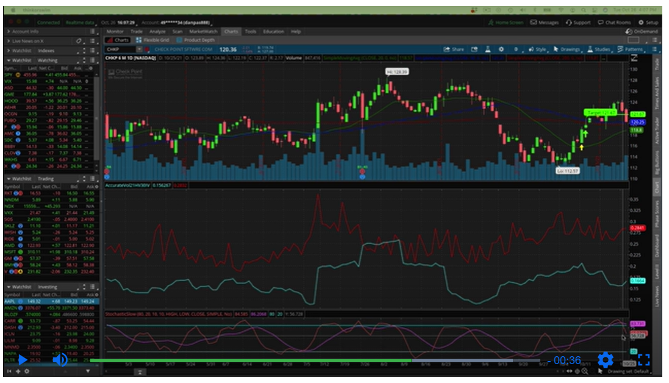Open the Tools tab
669x383 pixels.
pyautogui.click(x=251, y=32)
